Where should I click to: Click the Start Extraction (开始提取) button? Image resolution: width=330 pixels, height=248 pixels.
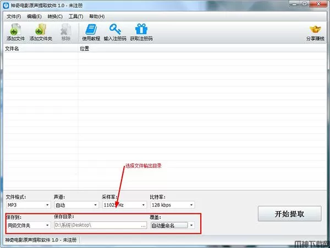point(290,214)
